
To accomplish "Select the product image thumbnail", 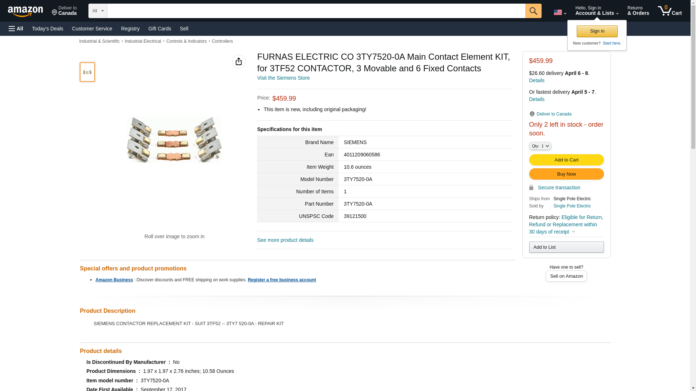I will point(87,72).
